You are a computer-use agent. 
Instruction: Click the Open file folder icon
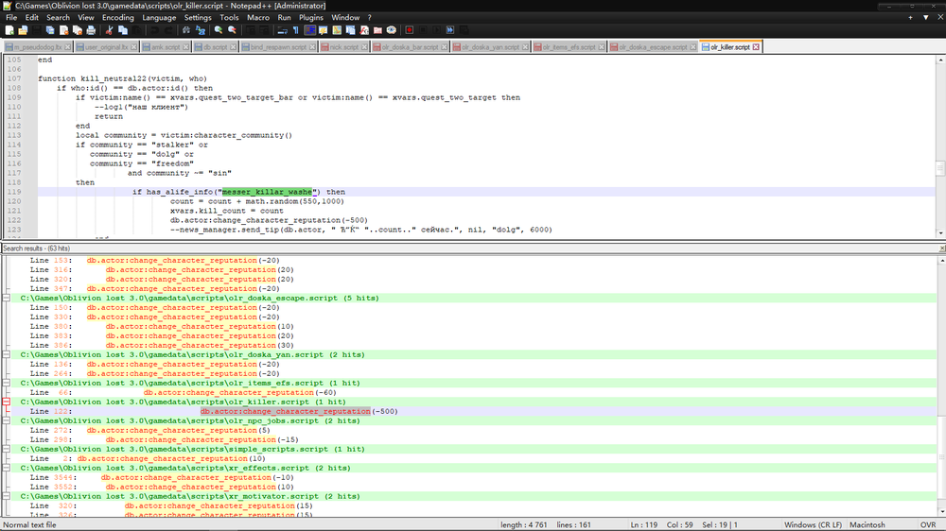pyautogui.click(x=21, y=30)
